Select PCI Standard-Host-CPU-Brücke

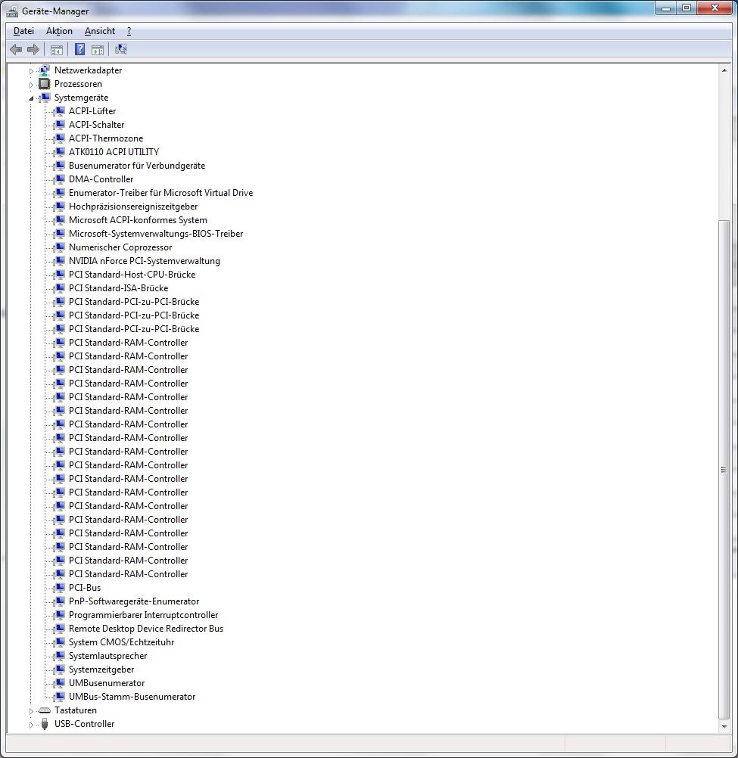point(132,274)
